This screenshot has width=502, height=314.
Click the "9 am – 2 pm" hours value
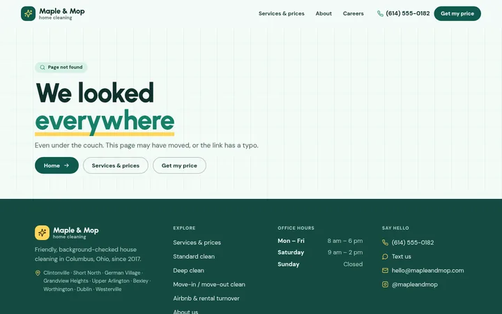[345, 253]
